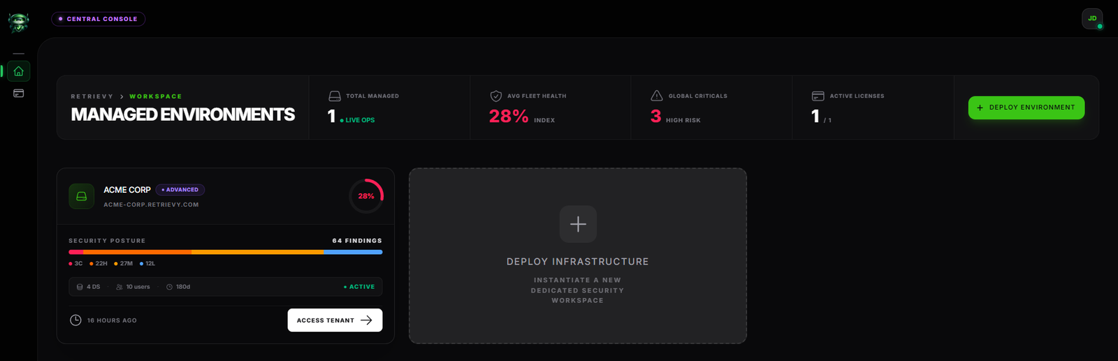Click the Active Licenses card icon
The width and height of the screenshot is (1118, 361).
pos(818,96)
